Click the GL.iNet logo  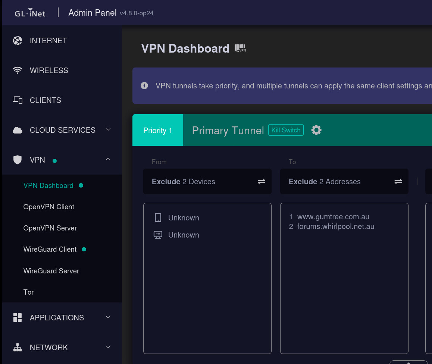coord(30,13)
